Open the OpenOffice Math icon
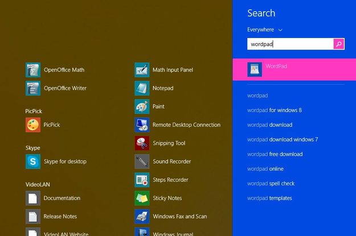This screenshot has height=236, width=356. tap(33, 70)
